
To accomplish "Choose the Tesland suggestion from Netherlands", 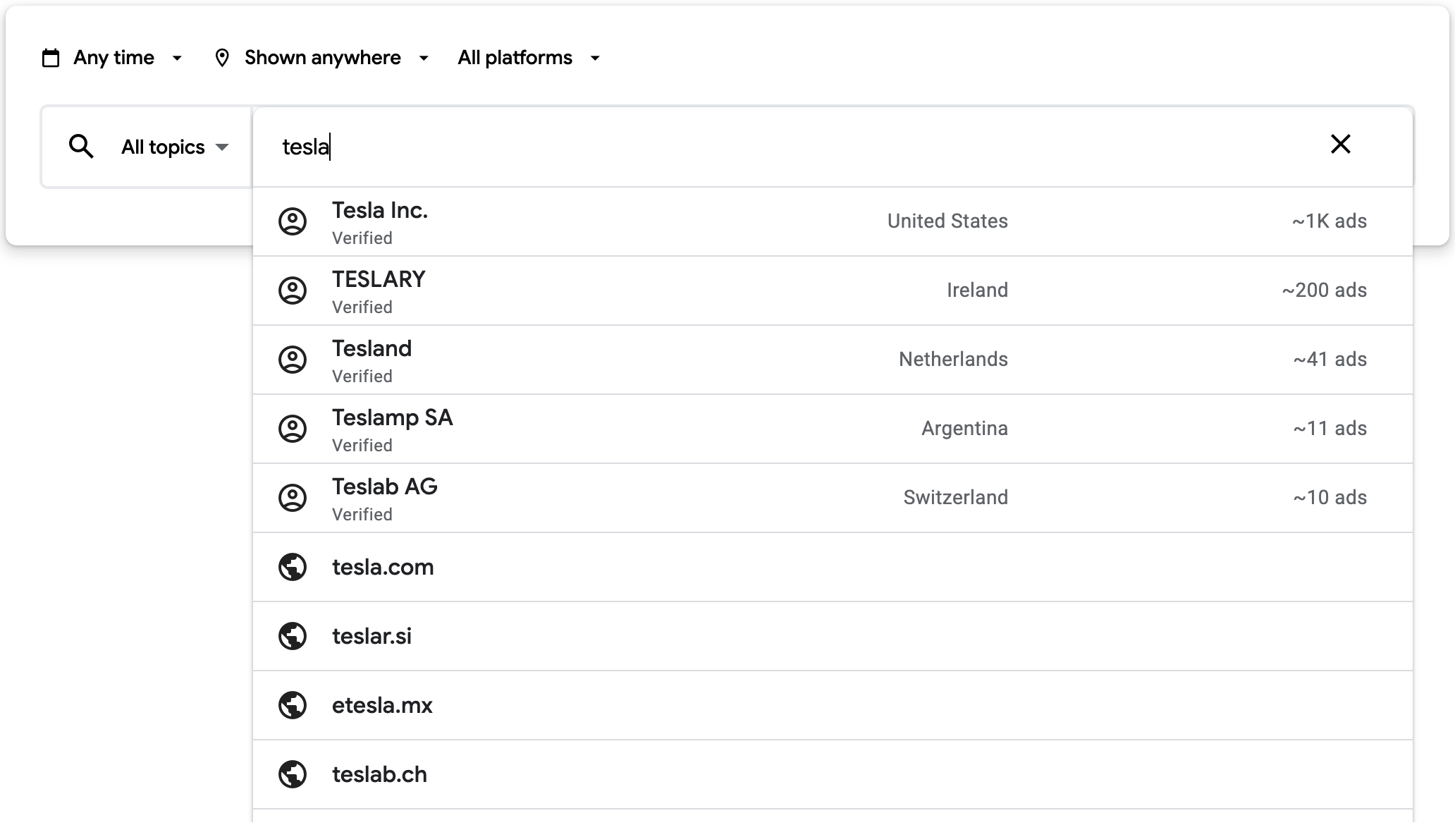I will [x=372, y=359].
